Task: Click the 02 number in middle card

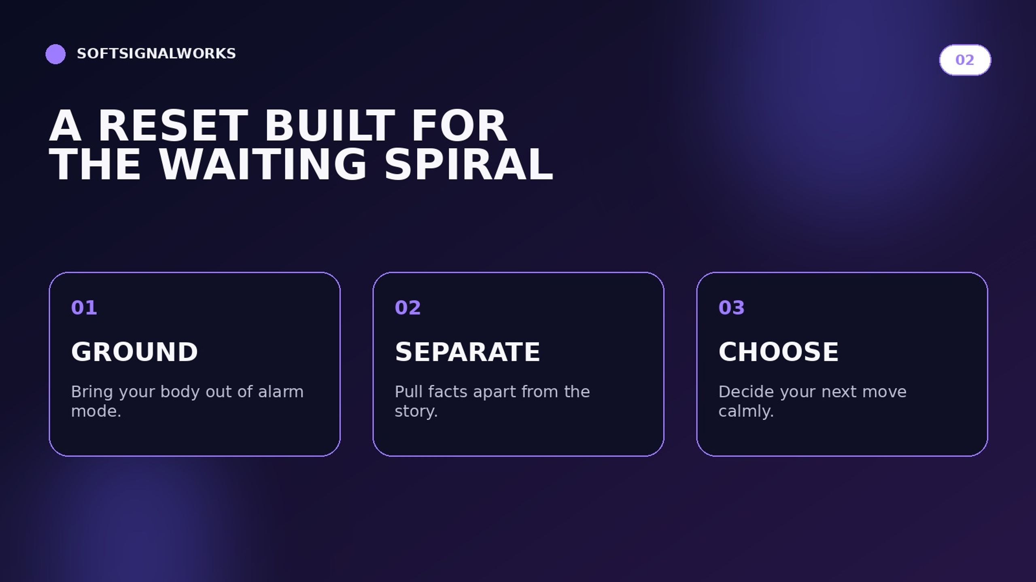Action: point(408,308)
